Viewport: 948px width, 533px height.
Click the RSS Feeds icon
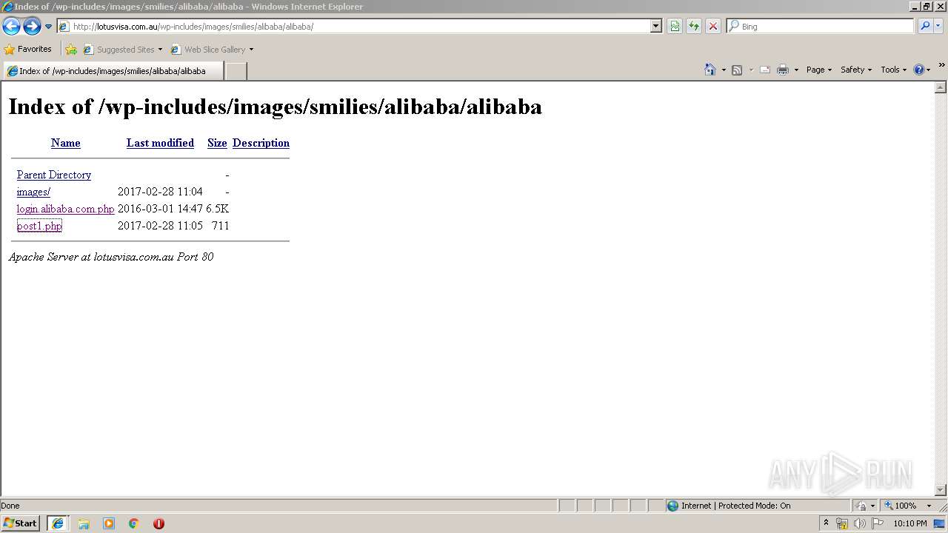[x=737, y=70]
